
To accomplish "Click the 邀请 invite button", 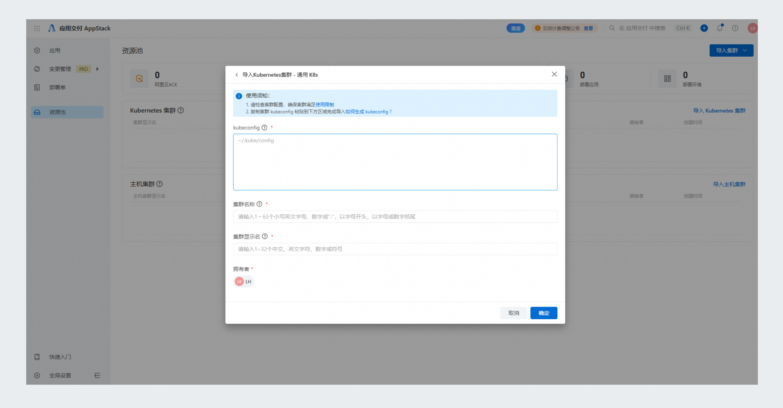I will 516,28.
